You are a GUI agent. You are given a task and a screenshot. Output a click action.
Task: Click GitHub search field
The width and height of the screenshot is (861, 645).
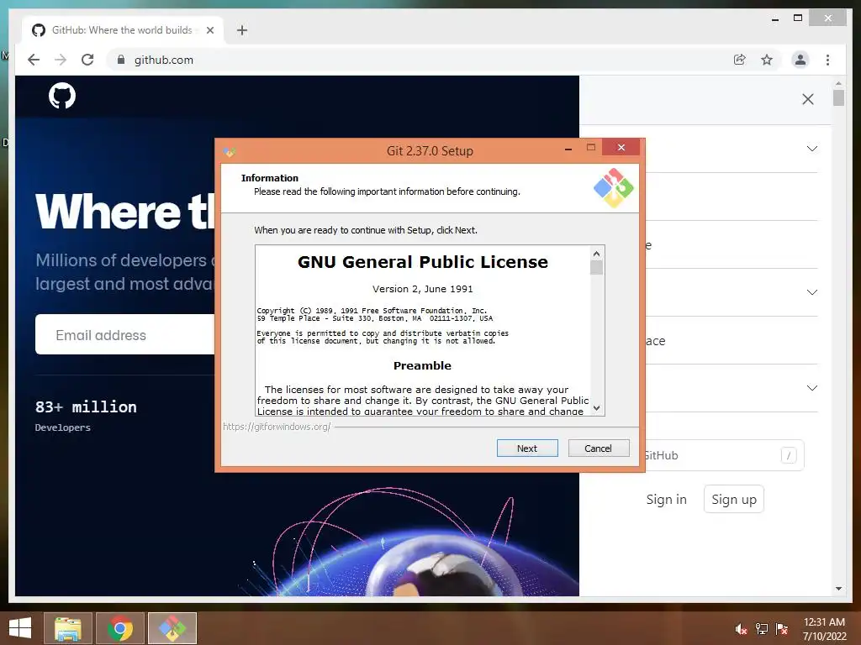click(724, 455)
